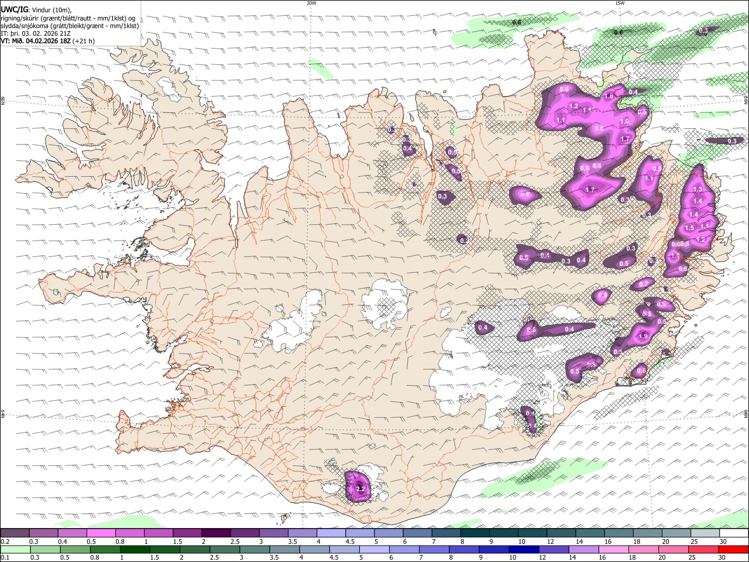Select the "1.0" snowfall value in the northeast

pyautogui.click(x=624, y=122)
